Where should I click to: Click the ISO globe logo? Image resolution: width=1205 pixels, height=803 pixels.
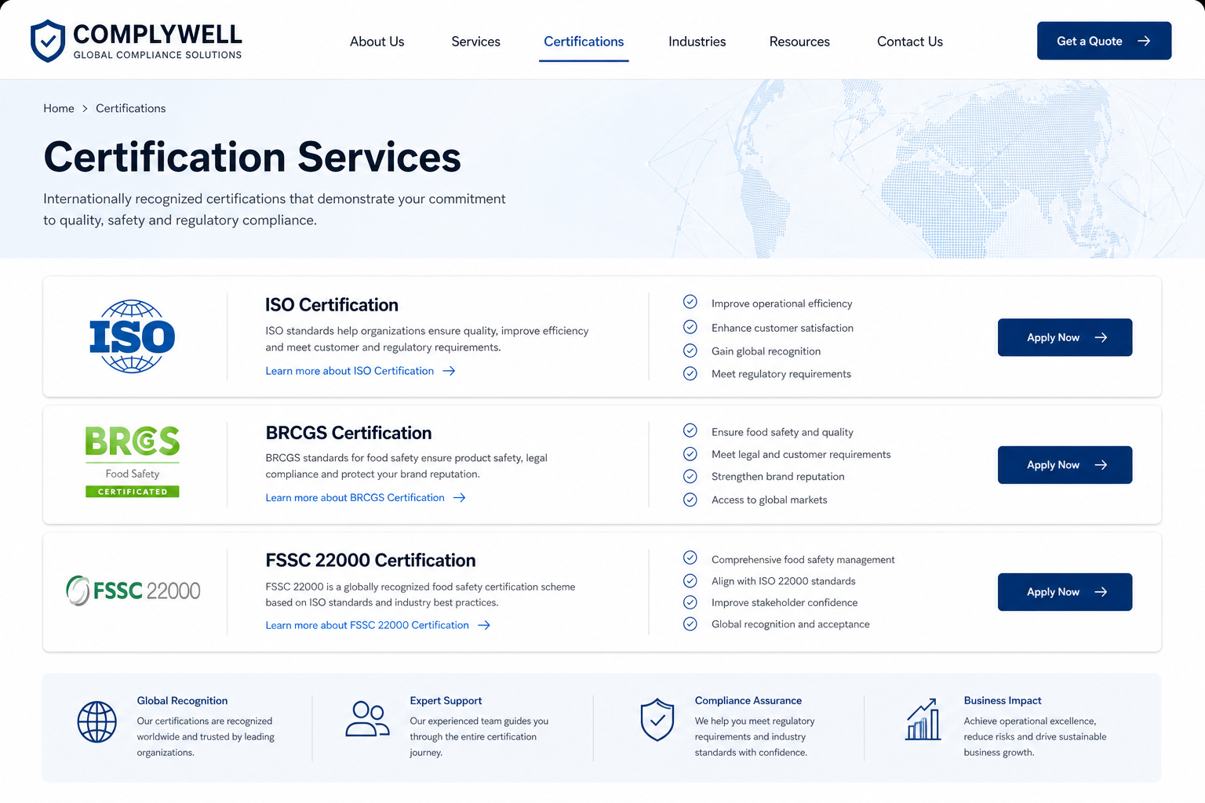click(x=132, y=336)
